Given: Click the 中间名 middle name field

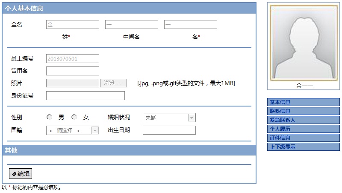Looking at the screenshot, I should pos(132,25).
